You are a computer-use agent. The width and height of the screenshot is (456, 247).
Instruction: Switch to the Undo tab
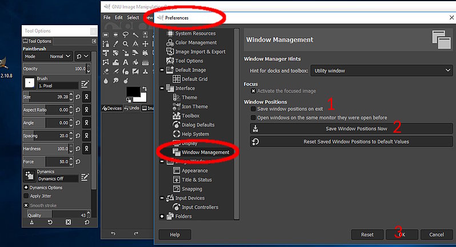click(x=131, y=108)
